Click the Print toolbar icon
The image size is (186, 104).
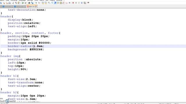click(9, 3)
